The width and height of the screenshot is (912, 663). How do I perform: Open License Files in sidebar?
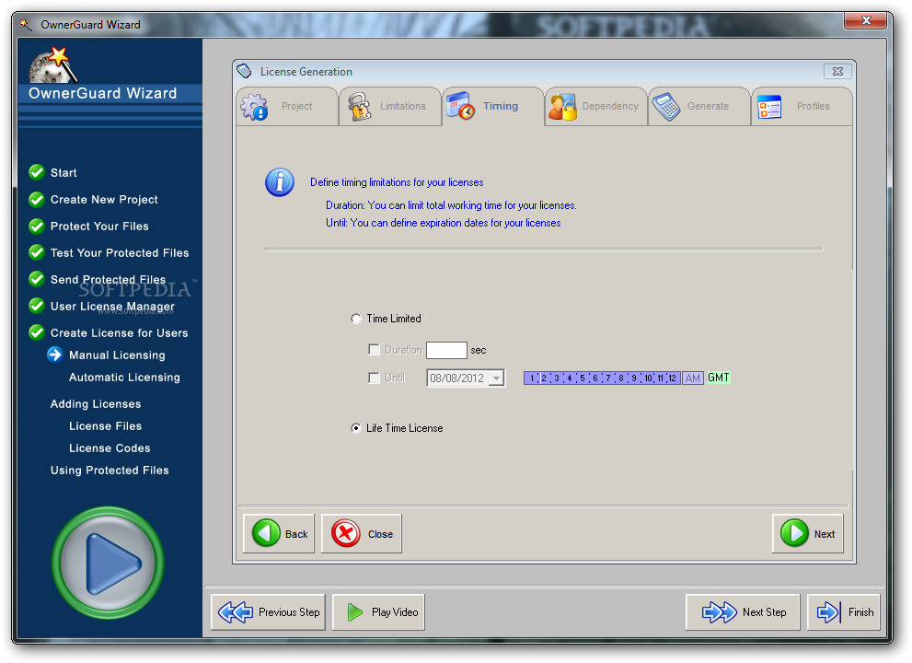(105, 426)
